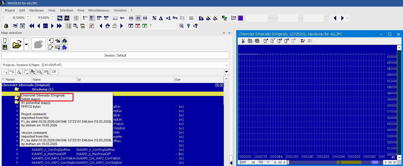This screenshot has width=403, height=166.
Task: Switch to the 3d view tab
Action: [x=260, y=162]
